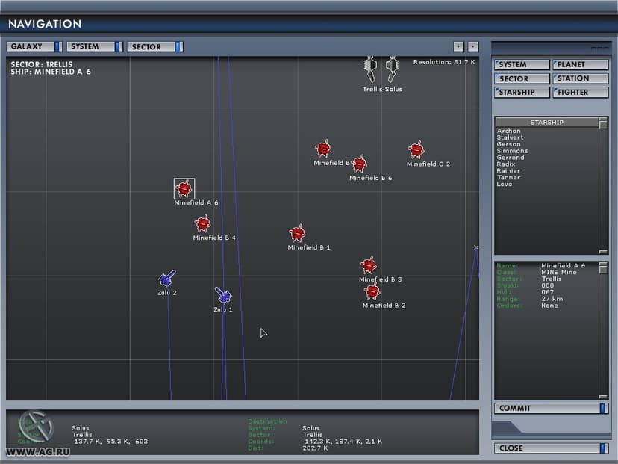Show the Planet list filter
Screen dimensions: 618x464
[581, 65]
